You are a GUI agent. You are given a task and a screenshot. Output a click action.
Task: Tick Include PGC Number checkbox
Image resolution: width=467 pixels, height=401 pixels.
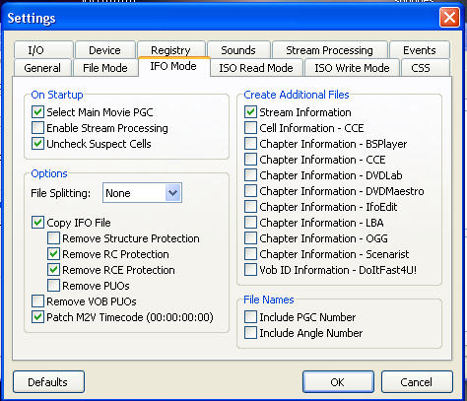[250, 317]
